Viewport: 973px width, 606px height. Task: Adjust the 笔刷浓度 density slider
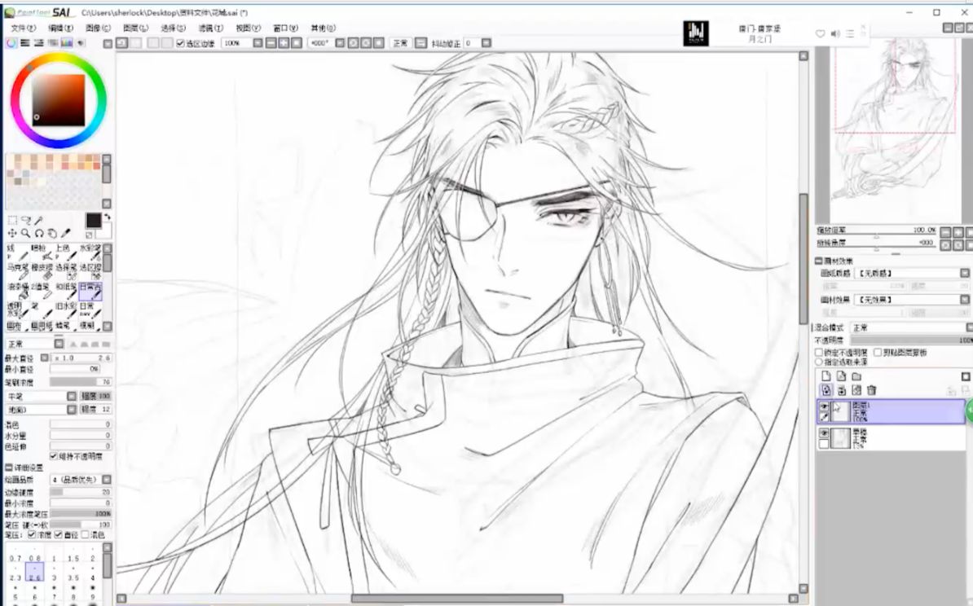tap(81, 382)
